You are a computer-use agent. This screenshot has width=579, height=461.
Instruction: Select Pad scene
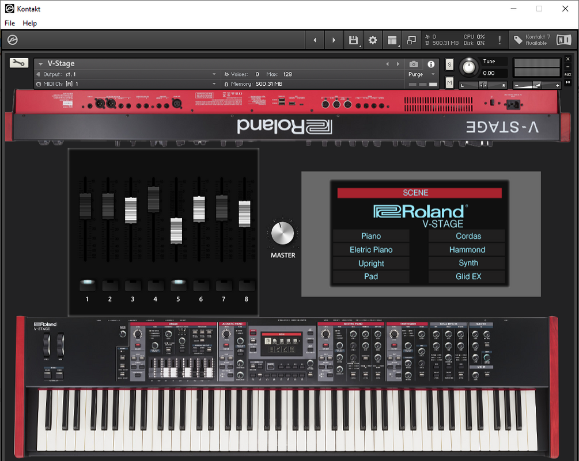[371, 277]
